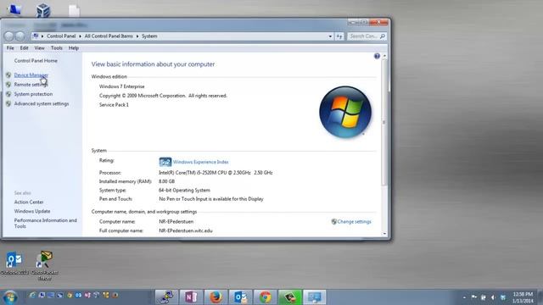Click the Windows 7 Enterprise edition text
This screenshot has height=305, width=543.
click(x=122, y=86)
